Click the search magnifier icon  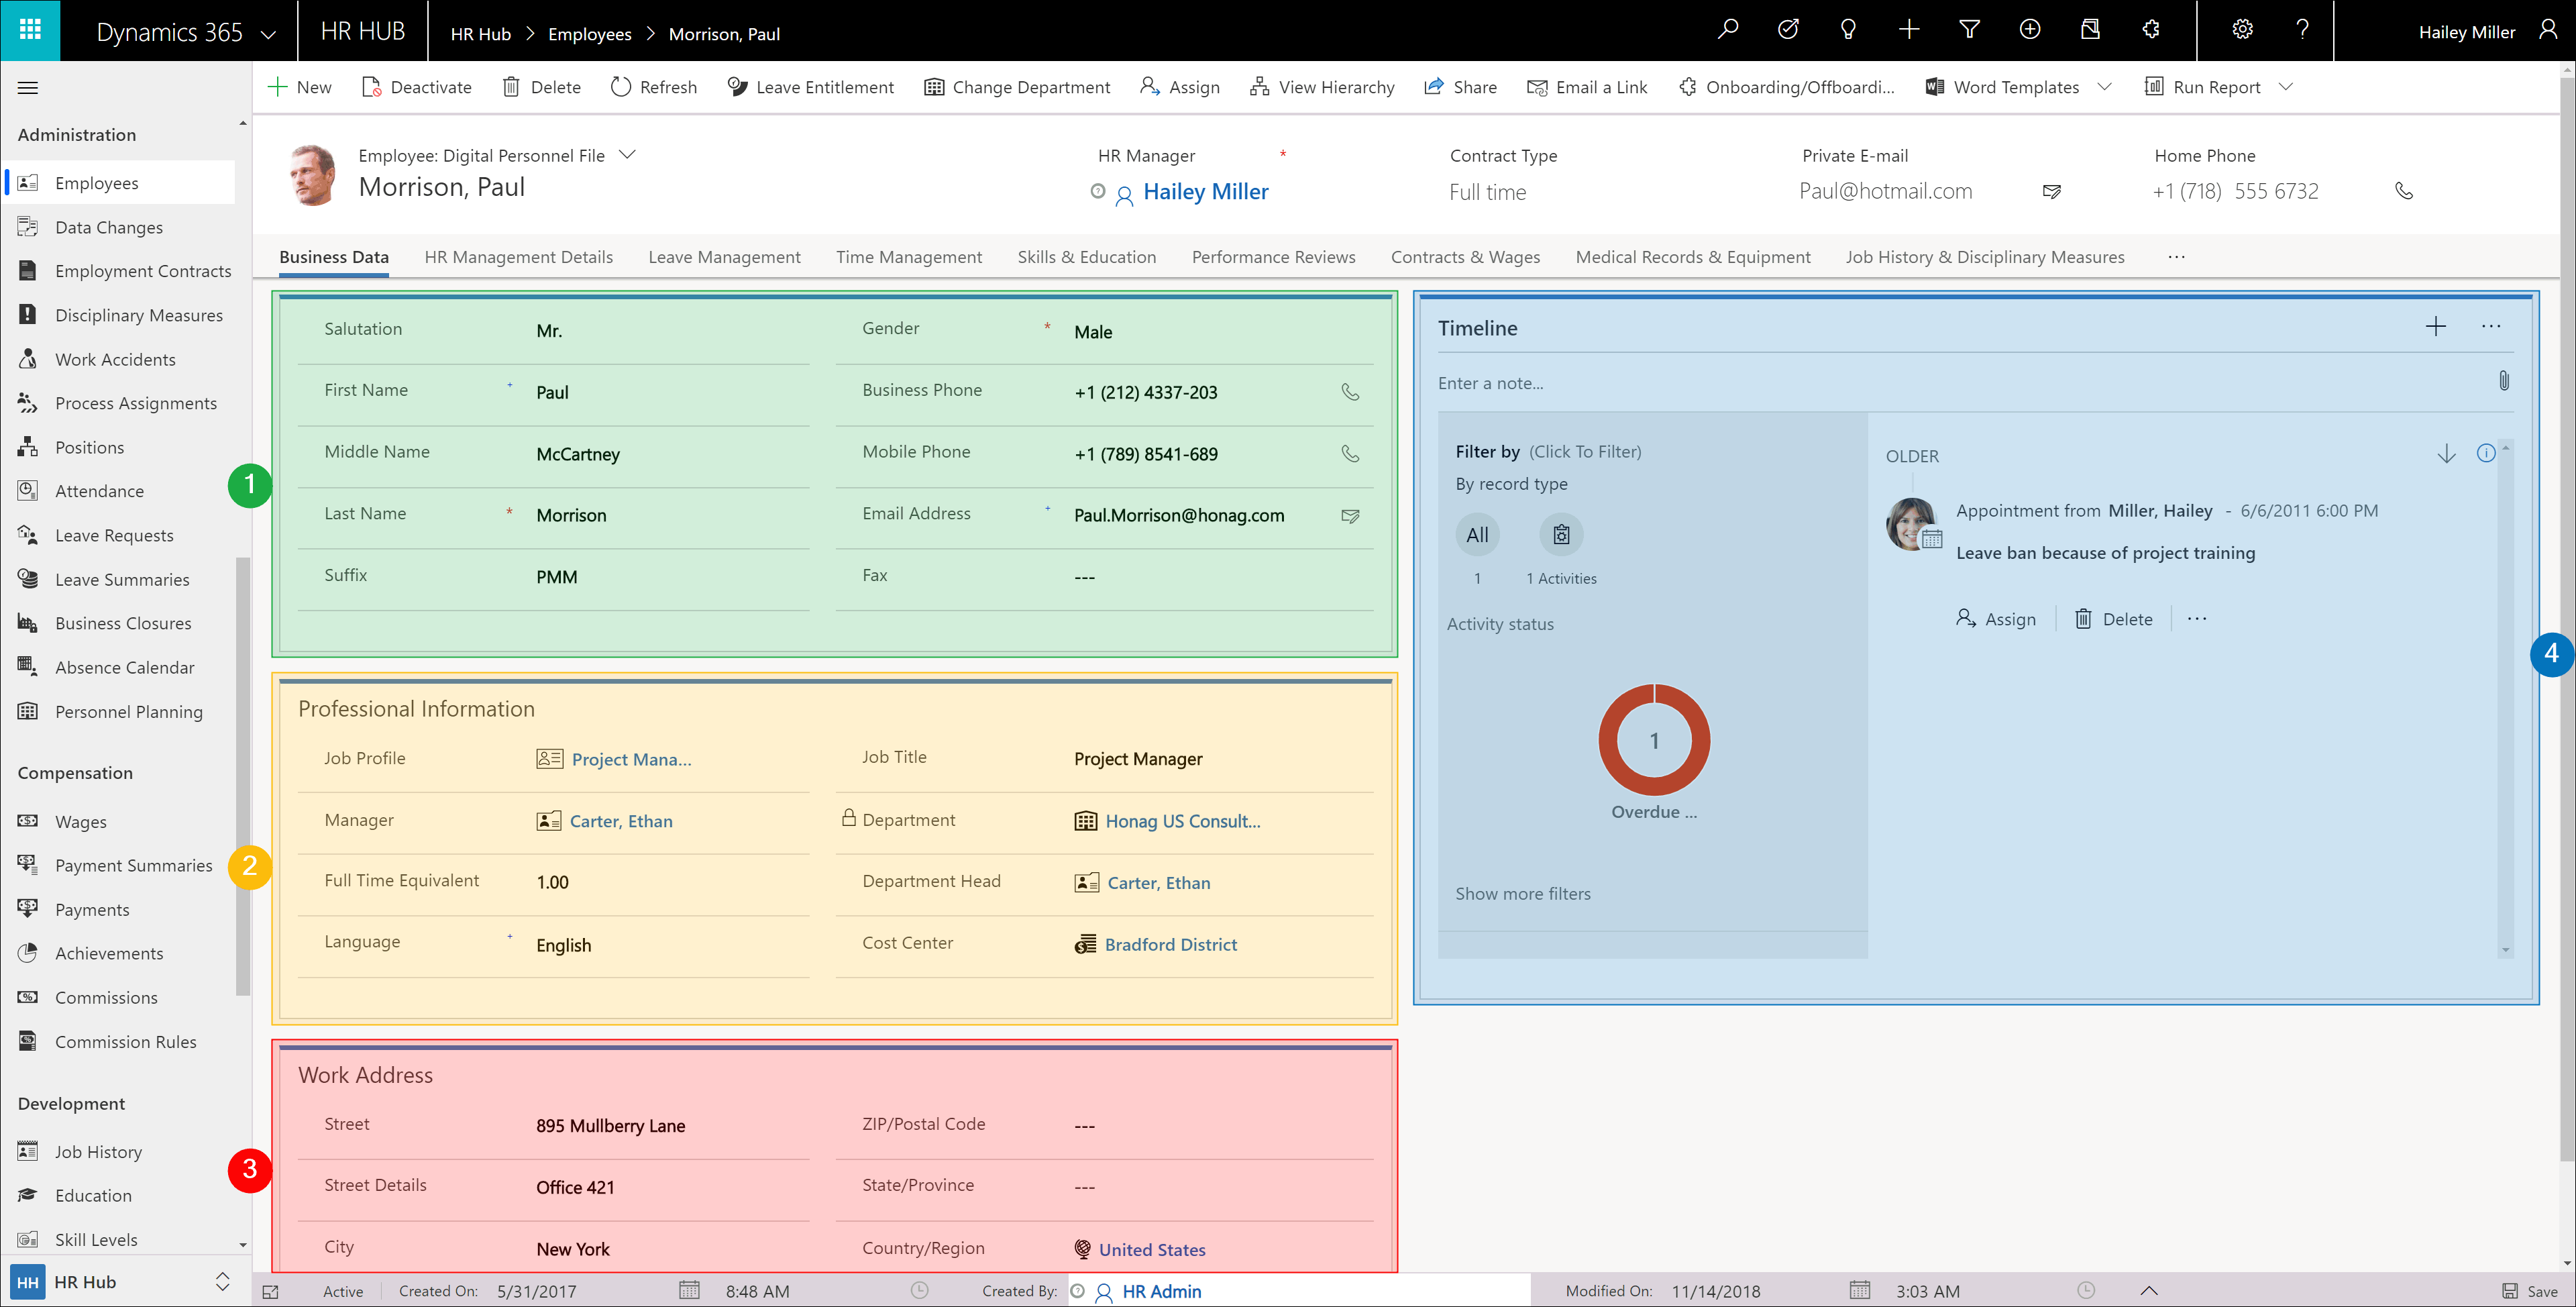(1727, 30)
